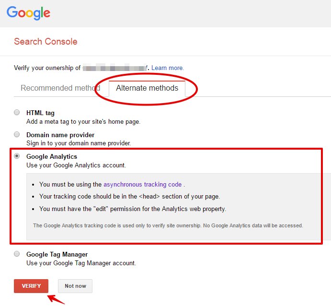Screen dimensions: 331x306
Task: Click 'Use your Google Tag Manager account' text
Action: [81, 263]
